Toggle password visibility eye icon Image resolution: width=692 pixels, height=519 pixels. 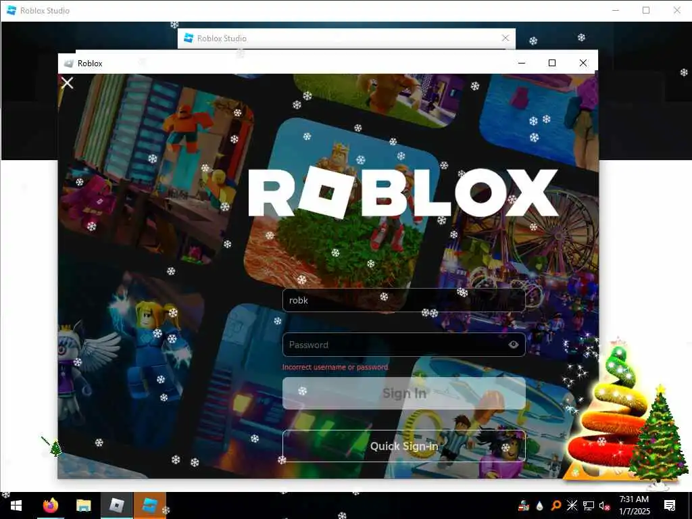tap(514, 345)
